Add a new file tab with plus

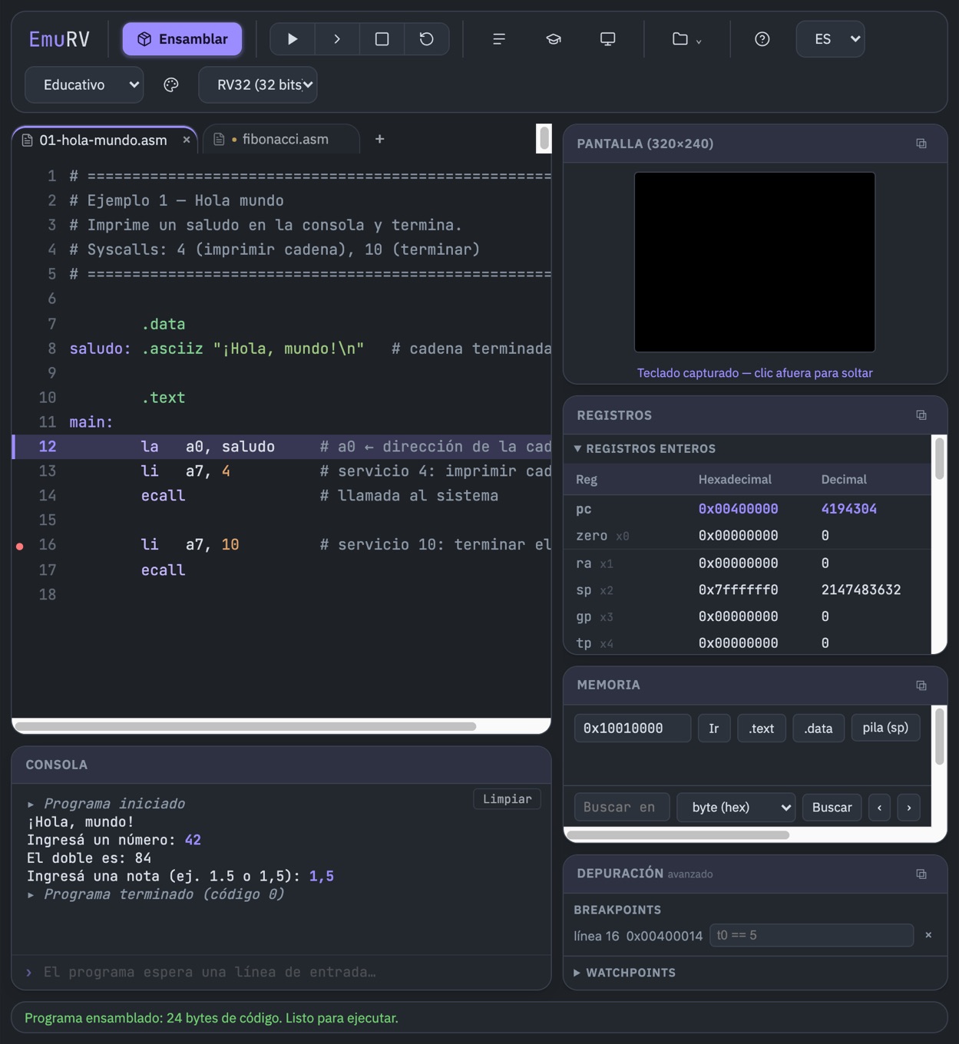[x=379, y=139]
